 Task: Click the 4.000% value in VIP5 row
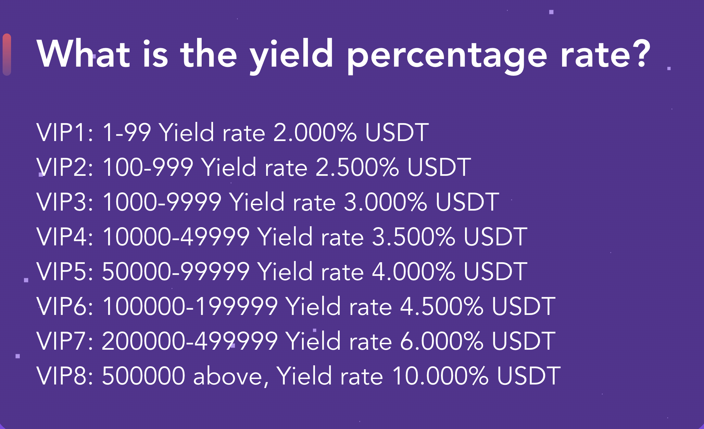[414, 271]
